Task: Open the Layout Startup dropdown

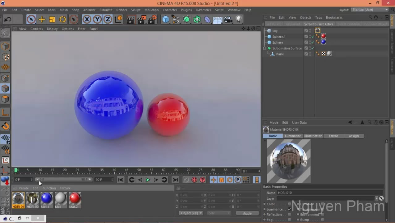Action: [x=370, y=10]
